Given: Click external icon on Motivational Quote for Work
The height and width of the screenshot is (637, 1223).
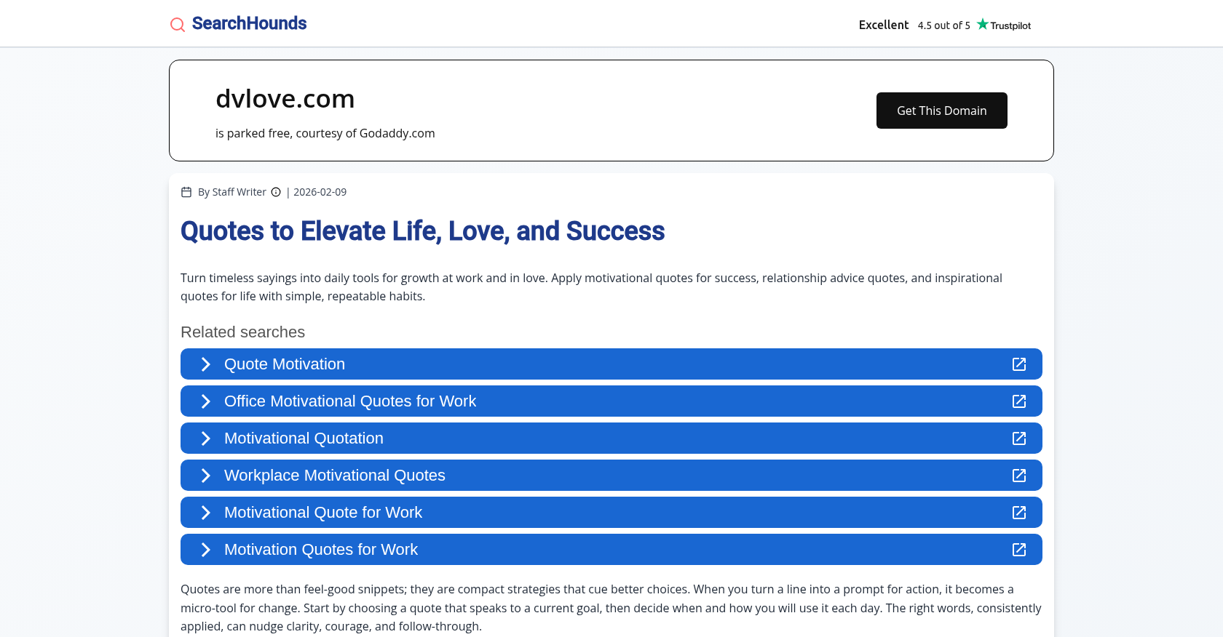Looking at the screenshot, I should tap(1019, 513).
